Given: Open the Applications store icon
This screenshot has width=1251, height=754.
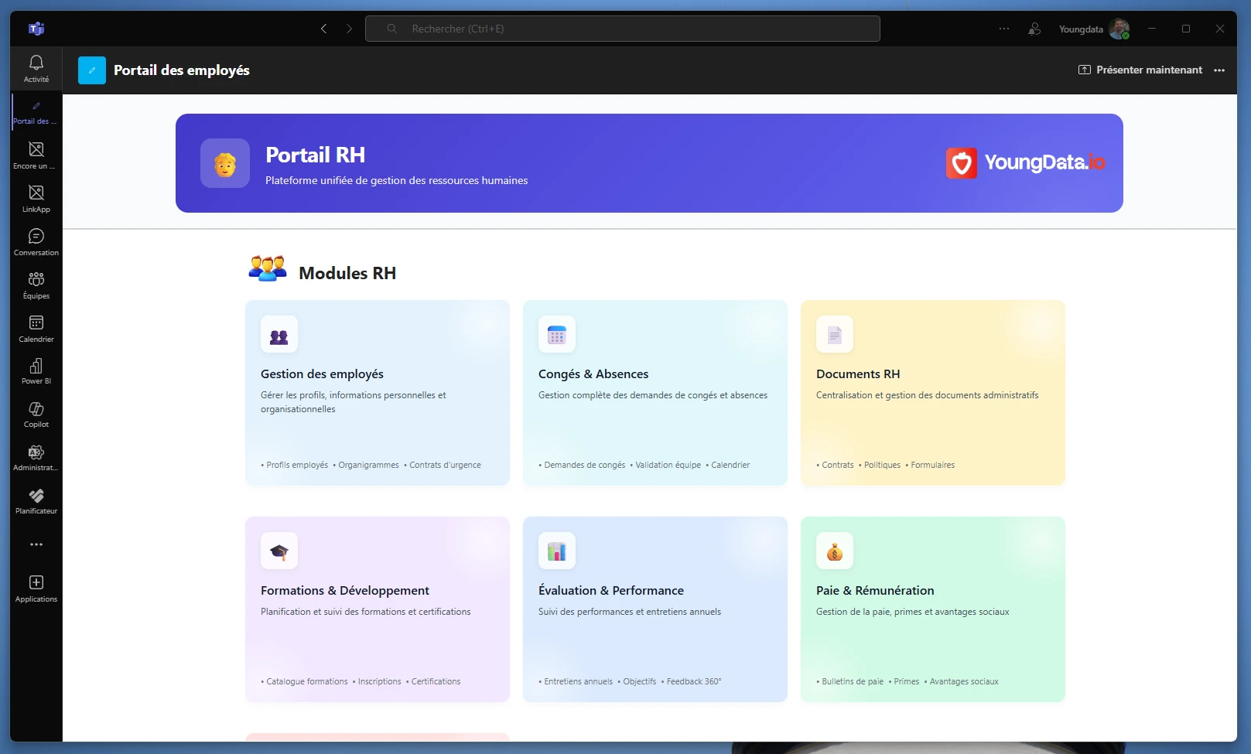Looking at the screenshot, I should [36, 589].
